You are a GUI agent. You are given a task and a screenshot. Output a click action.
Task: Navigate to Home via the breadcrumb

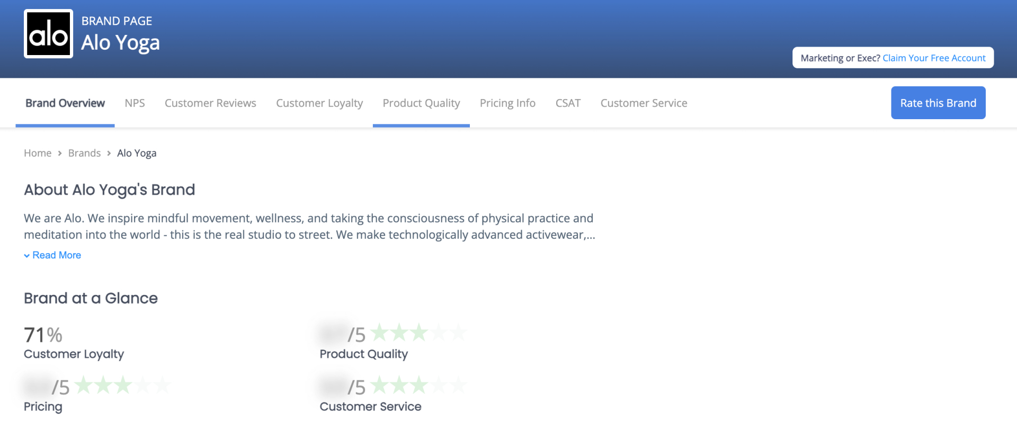pyautogui.click(x=38, y=153)
